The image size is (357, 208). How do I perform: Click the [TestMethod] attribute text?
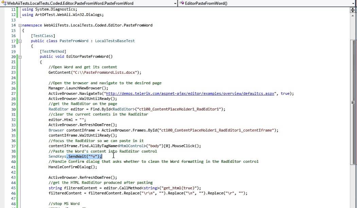(x=53, y=51)
